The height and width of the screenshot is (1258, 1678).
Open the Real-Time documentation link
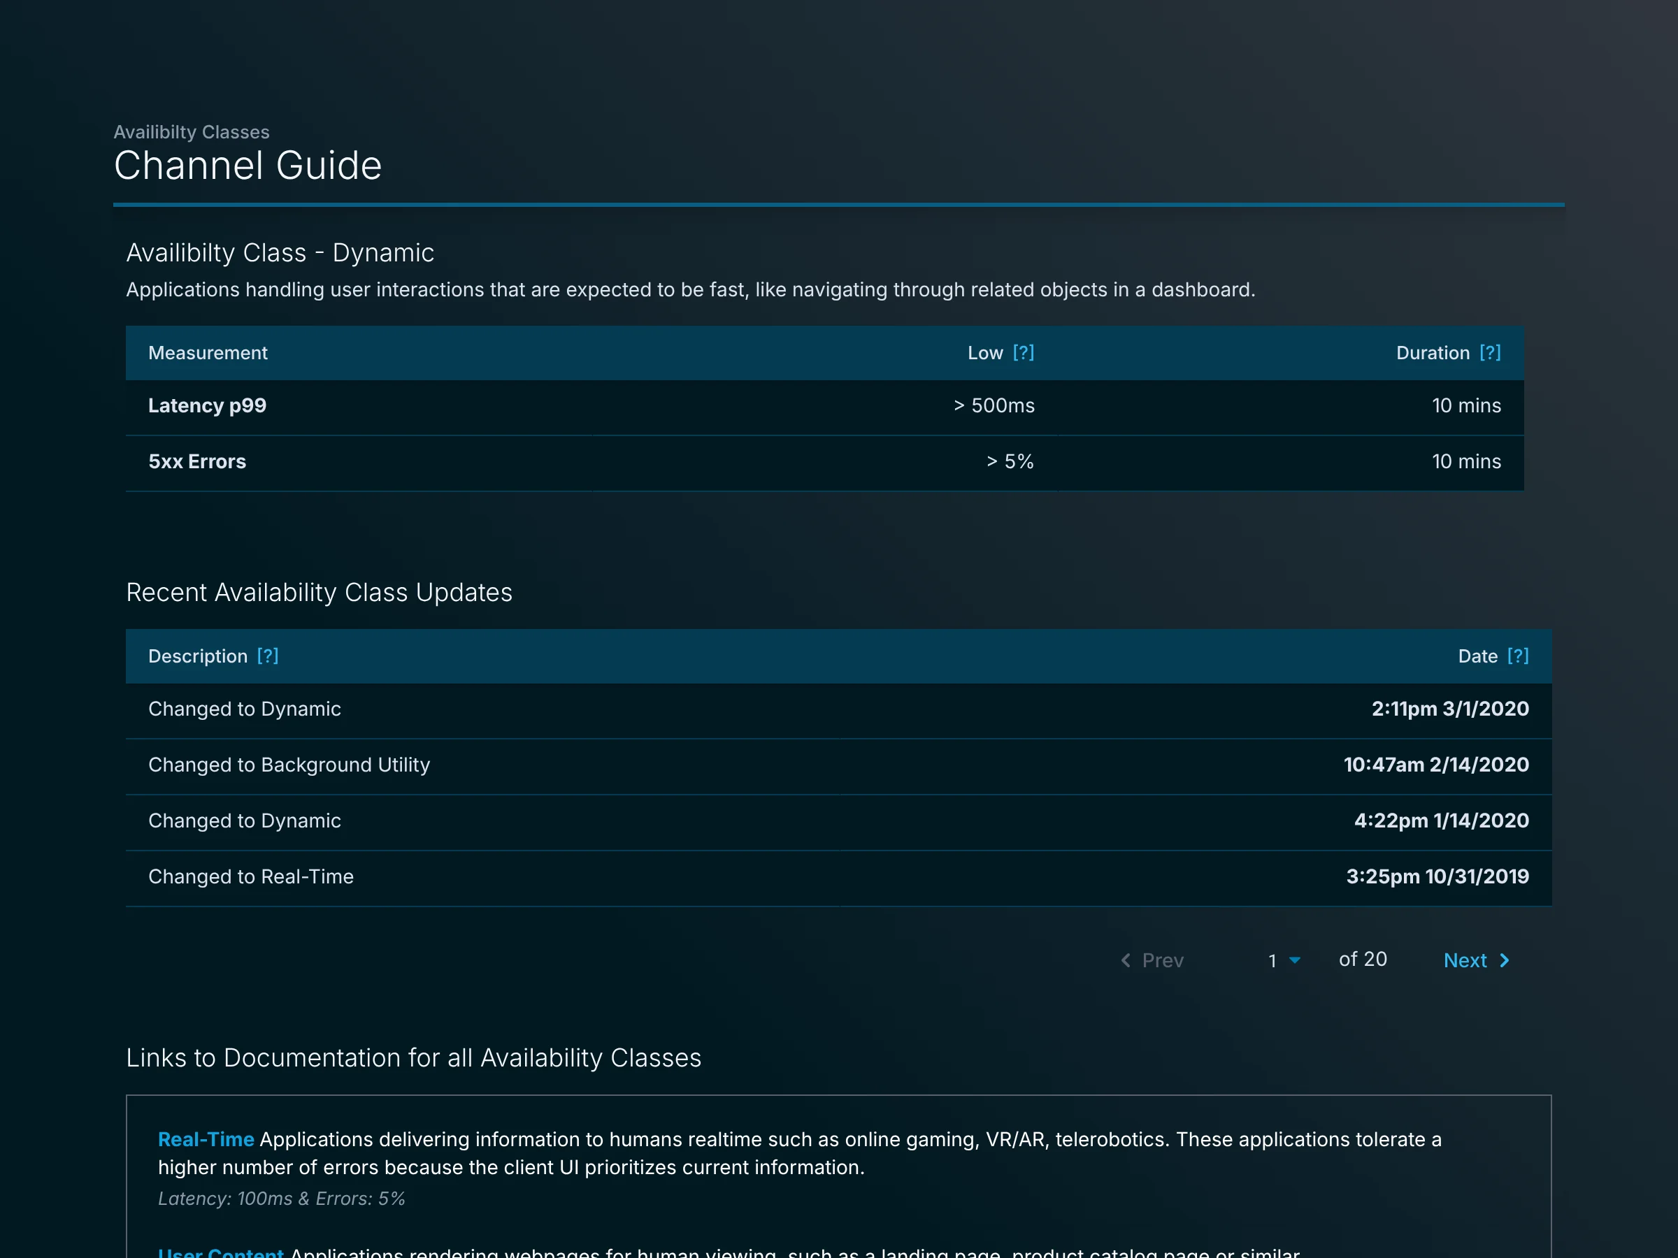click(x=206, y=1139)
